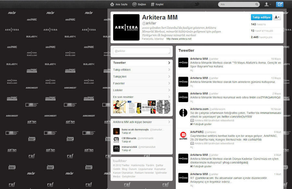Open Geliştiriciler footer link
The height and width of the screenshot is (189, 292).
tap(129, 177)
